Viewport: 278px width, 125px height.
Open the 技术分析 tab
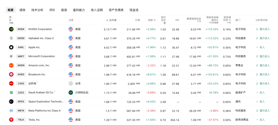coord(37,10)
